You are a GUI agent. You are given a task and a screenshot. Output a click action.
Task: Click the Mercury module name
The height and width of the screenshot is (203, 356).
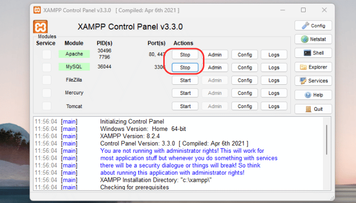[74, 93]
